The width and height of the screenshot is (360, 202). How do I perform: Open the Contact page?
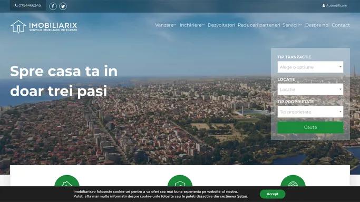click(x=340, y=25)
